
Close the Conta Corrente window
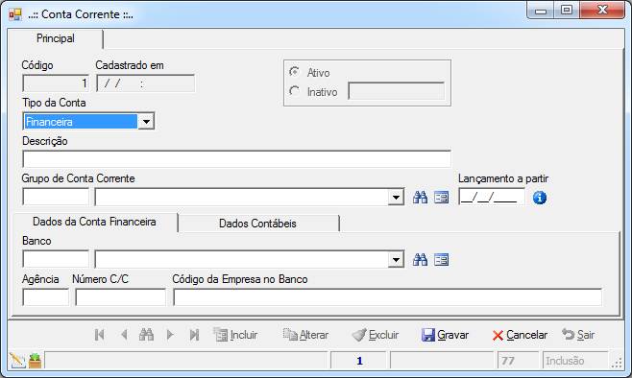coord(602,10)
